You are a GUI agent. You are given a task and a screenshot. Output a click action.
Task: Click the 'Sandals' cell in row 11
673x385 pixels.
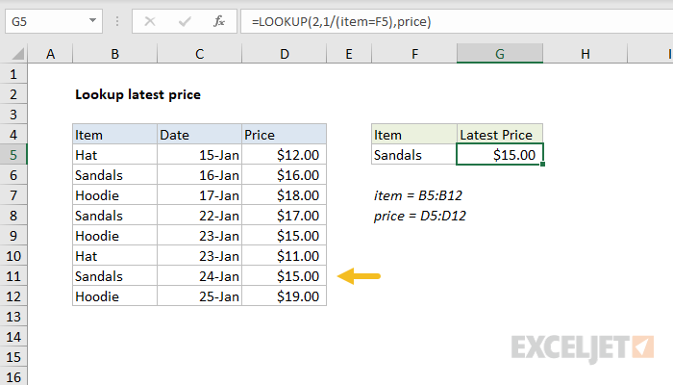pyautogui.click(x=114, y=276)
